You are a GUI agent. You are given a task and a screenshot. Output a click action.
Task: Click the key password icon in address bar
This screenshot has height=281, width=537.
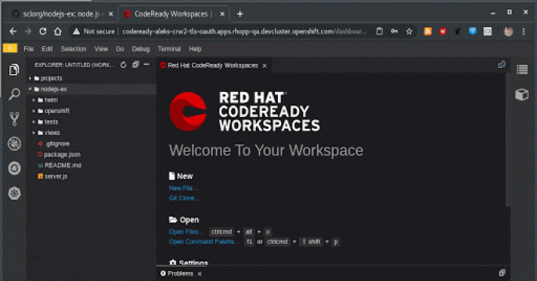coord(395,31)
